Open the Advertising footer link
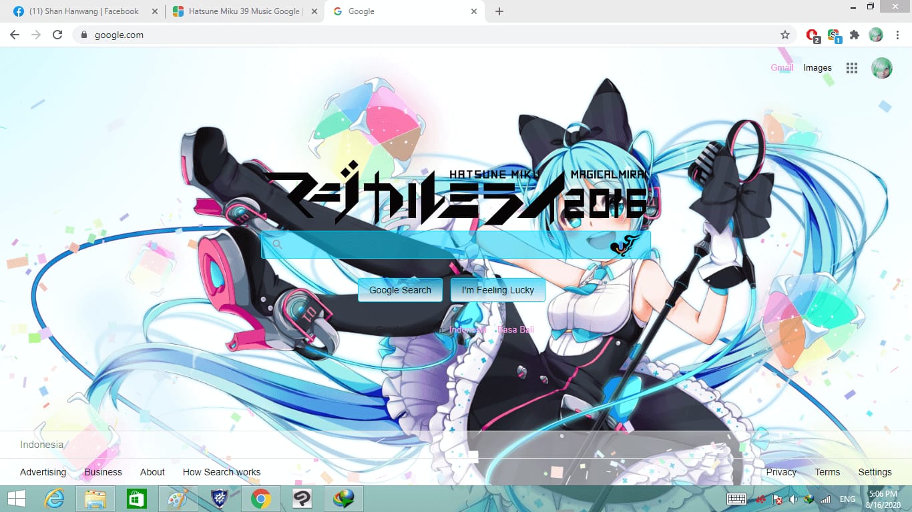Image resolution: width=912 pixels, height=512 pixels. point(43,472)
